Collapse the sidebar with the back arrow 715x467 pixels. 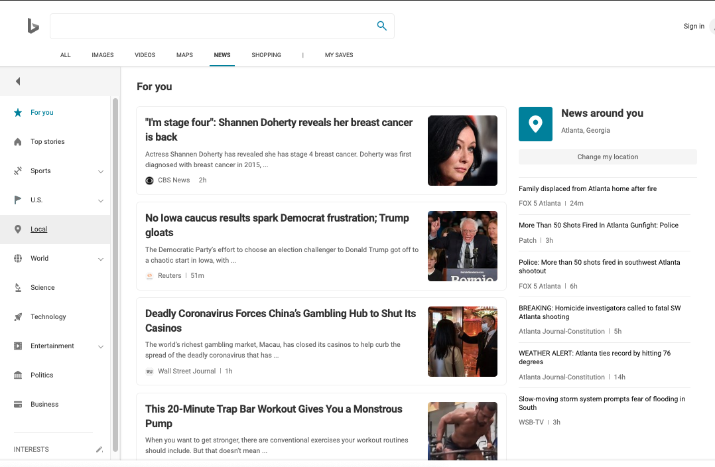(x=18, y=81)
